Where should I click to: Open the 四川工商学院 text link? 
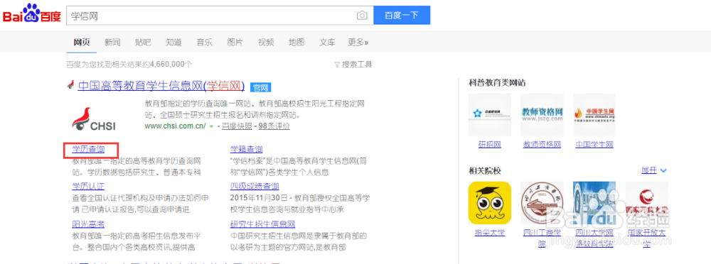pos(542,238)
